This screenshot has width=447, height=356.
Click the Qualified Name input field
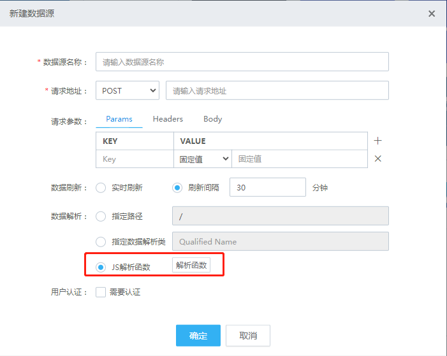tap(280, 241)
